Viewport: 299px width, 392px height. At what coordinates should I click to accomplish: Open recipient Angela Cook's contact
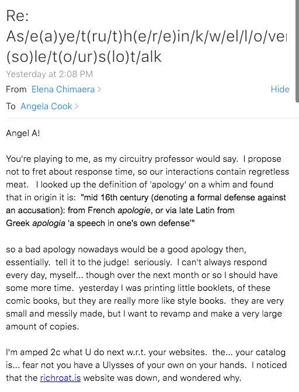coord(46,106)
